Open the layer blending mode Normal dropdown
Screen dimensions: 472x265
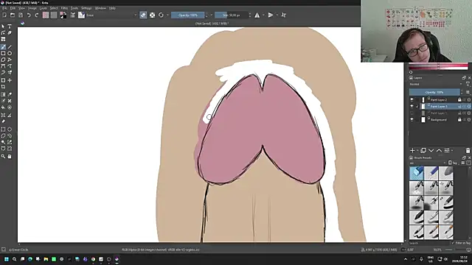pyautogui.click(x=436, y=85)
